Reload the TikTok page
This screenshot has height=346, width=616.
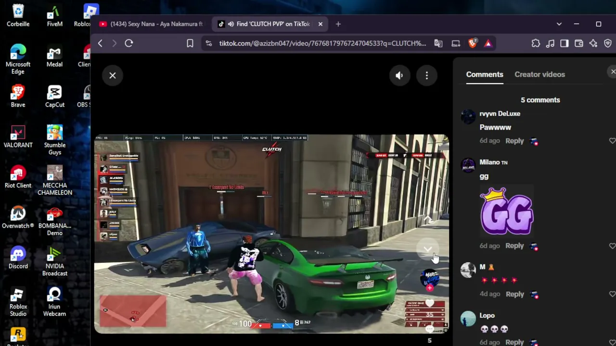pos(129,43)
